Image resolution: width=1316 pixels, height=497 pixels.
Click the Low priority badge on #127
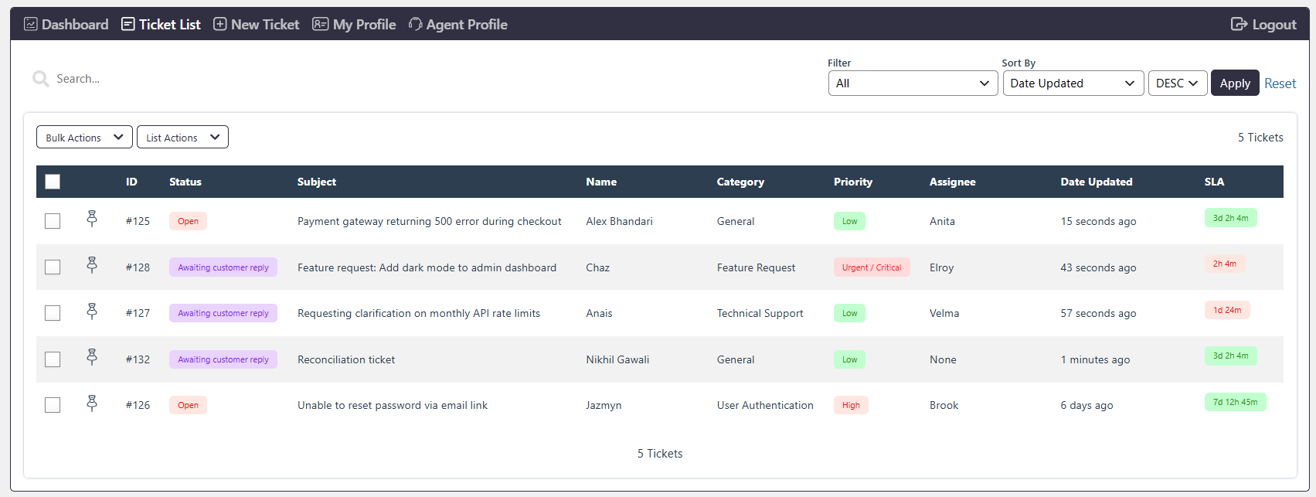pos(849,313)
